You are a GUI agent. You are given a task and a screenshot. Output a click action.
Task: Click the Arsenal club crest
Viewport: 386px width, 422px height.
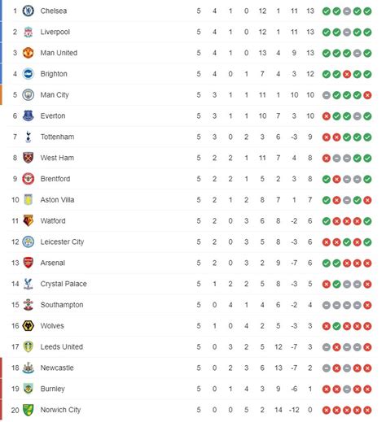pyautogui.click(x=28, y=263)
